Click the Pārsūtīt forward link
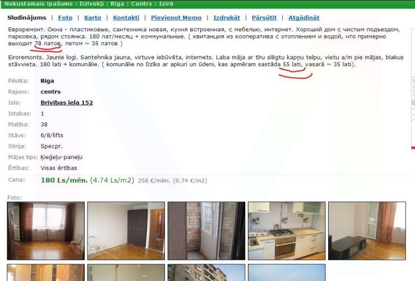 point(264,18)
